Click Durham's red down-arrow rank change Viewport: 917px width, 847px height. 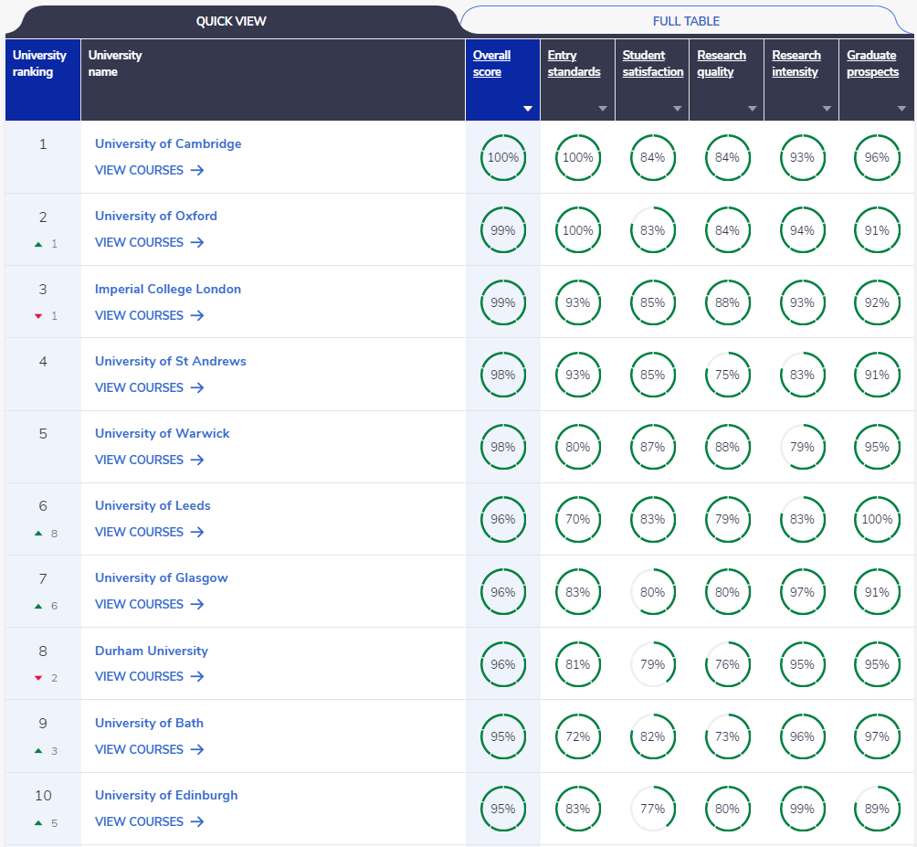point(38,678)
